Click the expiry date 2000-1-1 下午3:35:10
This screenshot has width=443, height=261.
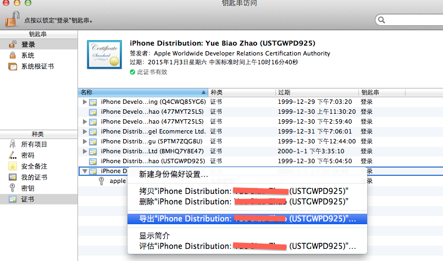click(x=311, y=151)
